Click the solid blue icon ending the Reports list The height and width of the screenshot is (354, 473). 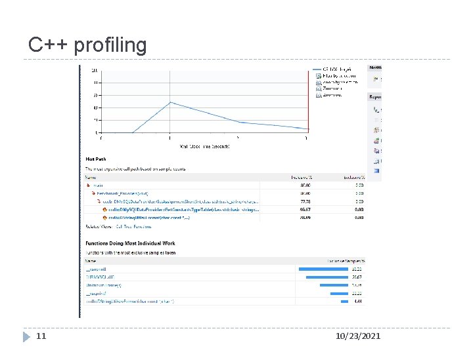pos(376,170)
